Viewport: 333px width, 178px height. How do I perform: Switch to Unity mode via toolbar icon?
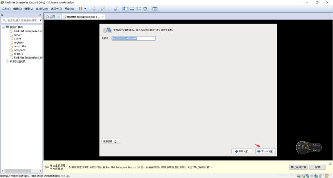pos(145,8)
